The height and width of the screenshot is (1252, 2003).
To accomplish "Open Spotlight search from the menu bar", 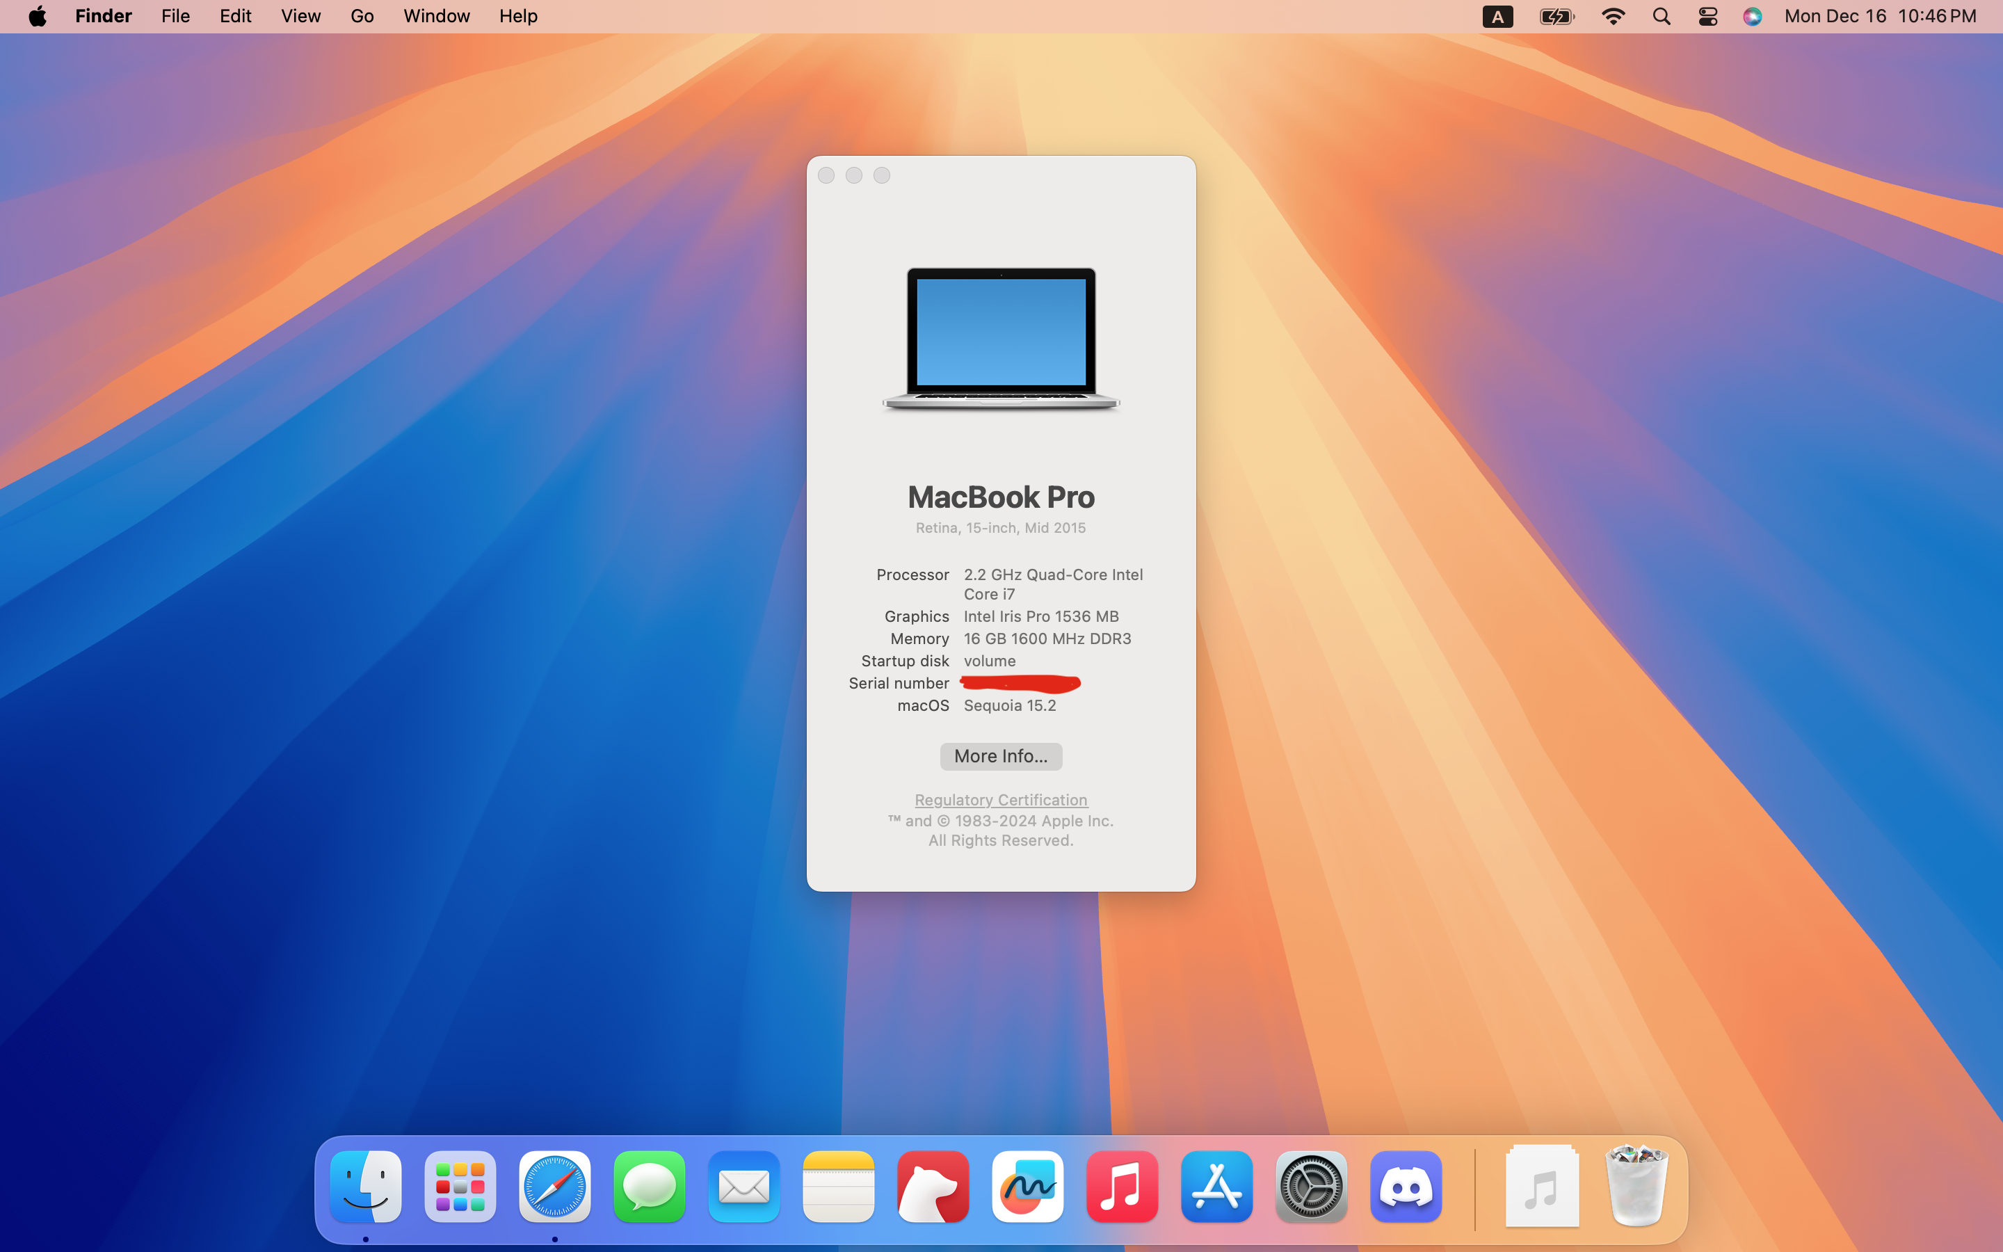I will click(1659, 16).
